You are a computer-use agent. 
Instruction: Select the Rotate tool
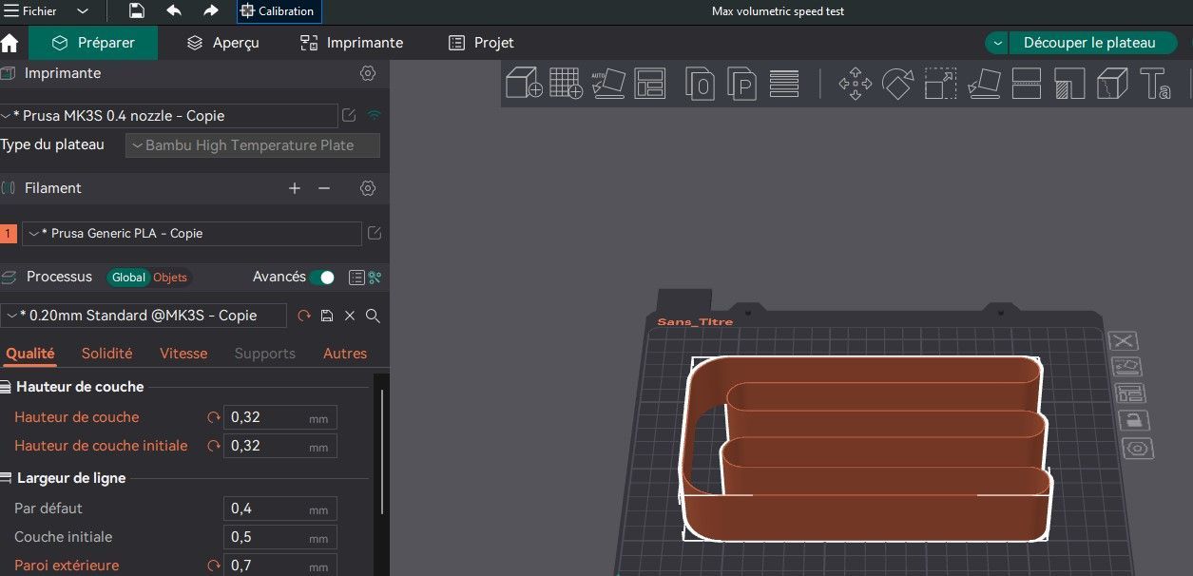coord(897,84)
